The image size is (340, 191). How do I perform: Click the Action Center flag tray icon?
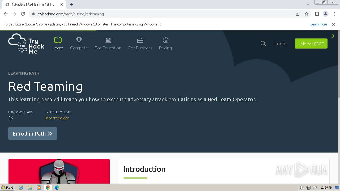pyautogui.click(x=315, y=188)
